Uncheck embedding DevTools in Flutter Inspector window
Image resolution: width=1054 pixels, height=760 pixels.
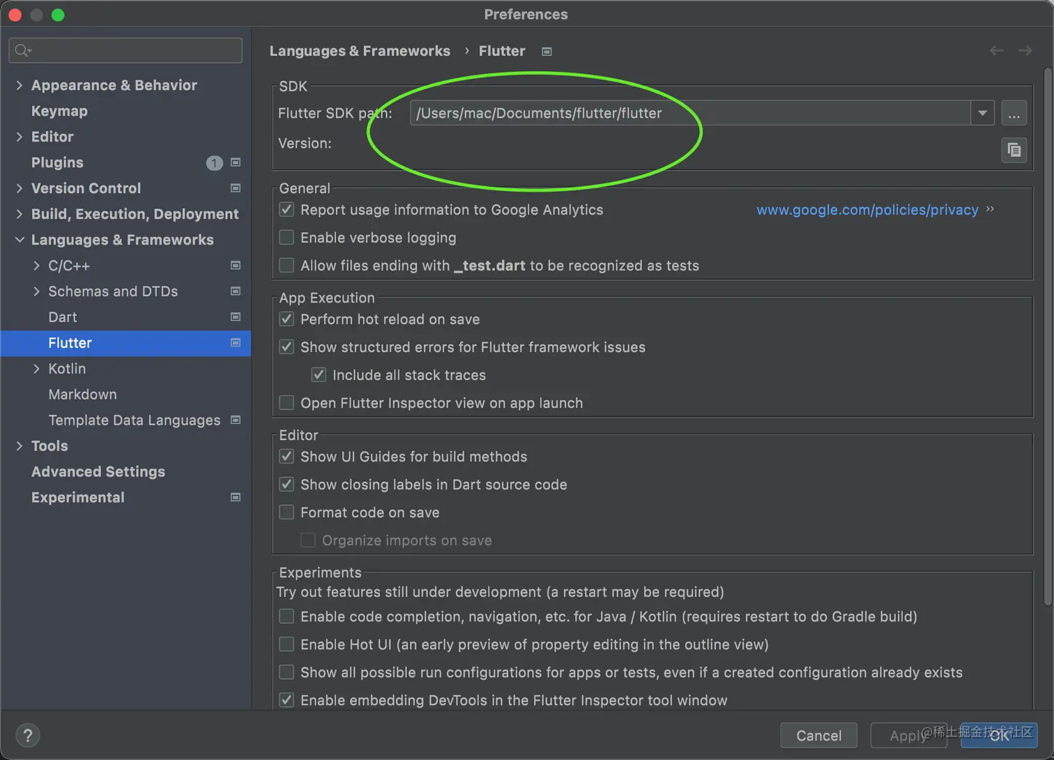point(287,700)
